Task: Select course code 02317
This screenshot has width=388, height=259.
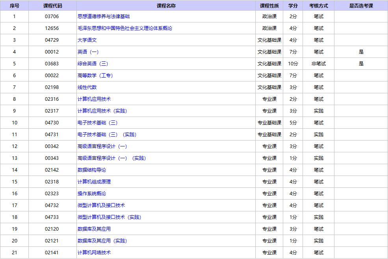Action: pos(52,111)
